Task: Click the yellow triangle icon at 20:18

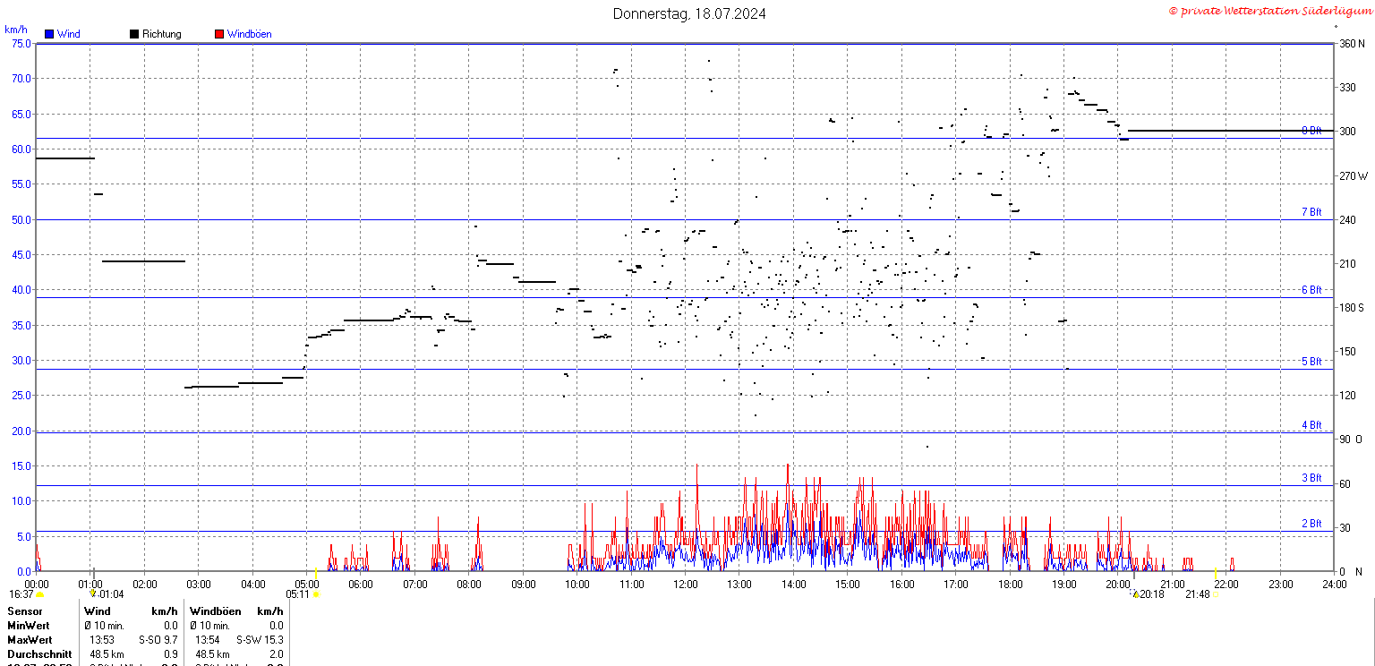Action: click(1136, 593)
